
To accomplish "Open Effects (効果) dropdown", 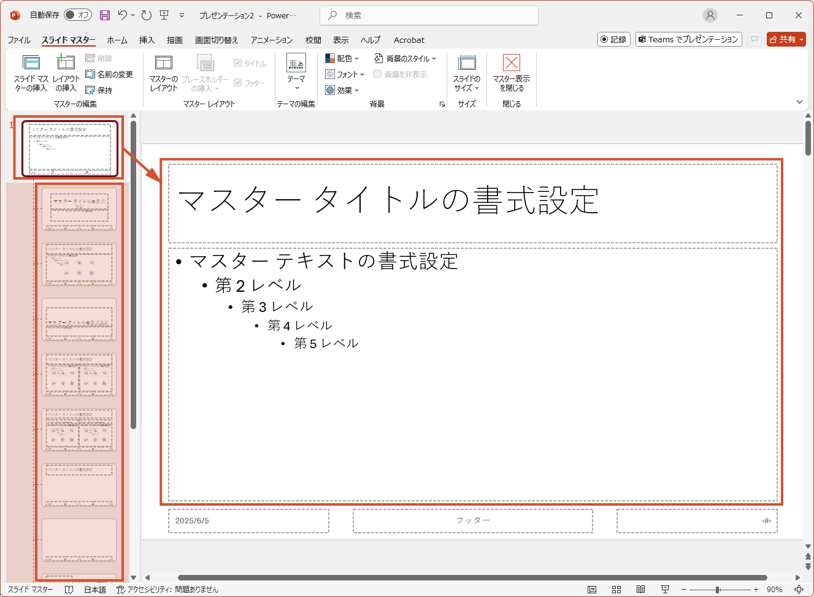I will coord(342,90).
